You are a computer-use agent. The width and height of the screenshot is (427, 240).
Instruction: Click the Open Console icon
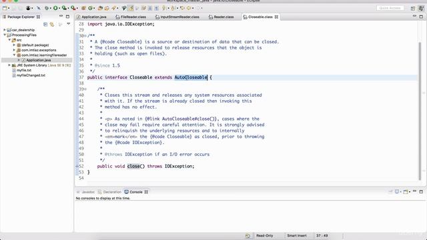click(x=406, y=191)
